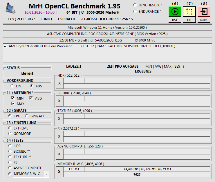The image size is (215, 182).
Task: Click the TXT button
Action: pos(189,20)
